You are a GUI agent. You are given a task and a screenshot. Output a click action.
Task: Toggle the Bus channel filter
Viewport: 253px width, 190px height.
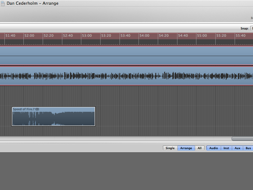(248, 148)
